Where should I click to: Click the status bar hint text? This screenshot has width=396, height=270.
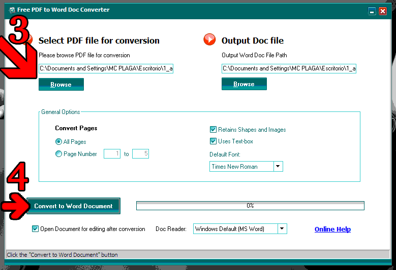(x=62, y=255)
